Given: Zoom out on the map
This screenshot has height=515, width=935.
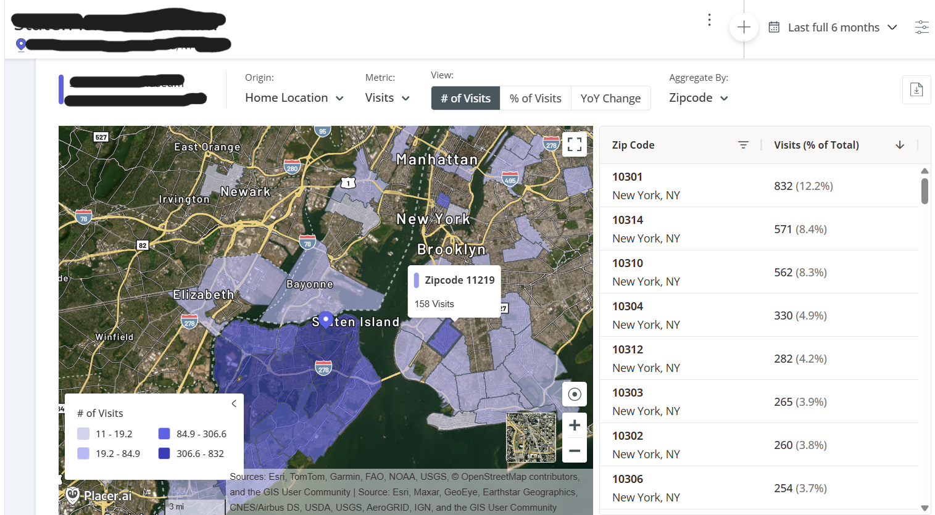Looking at the screenshot, I should coord(575,450).
